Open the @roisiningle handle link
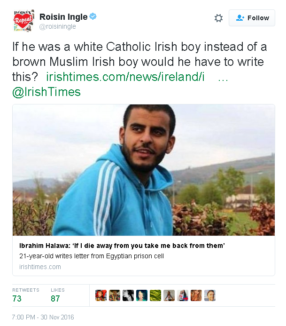Screen dimensions: 286x326 pyautogui.click(x=58, y=27)
